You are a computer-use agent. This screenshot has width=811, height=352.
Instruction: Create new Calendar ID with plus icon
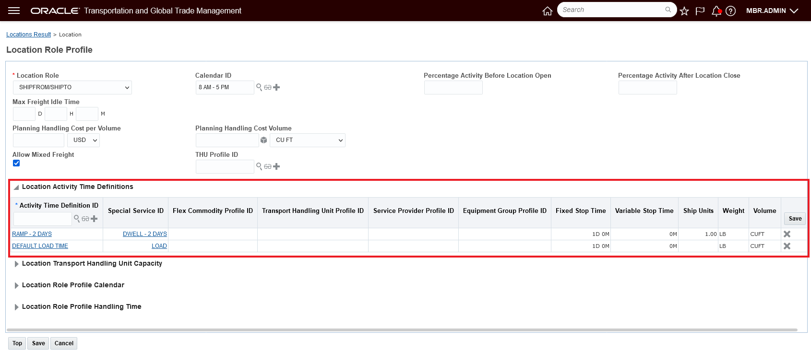[x=276, y=87]
